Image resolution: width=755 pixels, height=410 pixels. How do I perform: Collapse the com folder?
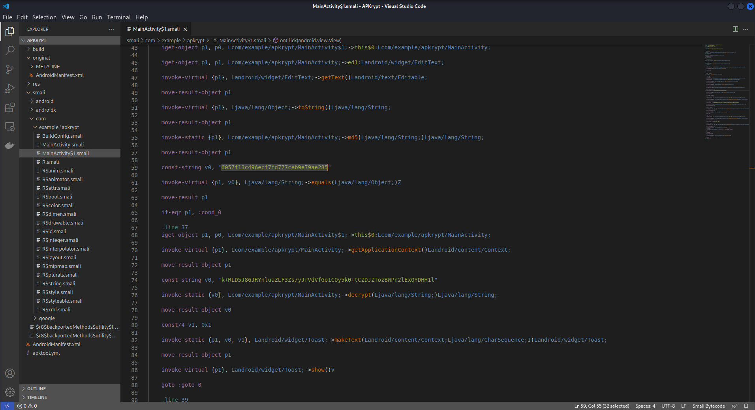tap(70, 118)
